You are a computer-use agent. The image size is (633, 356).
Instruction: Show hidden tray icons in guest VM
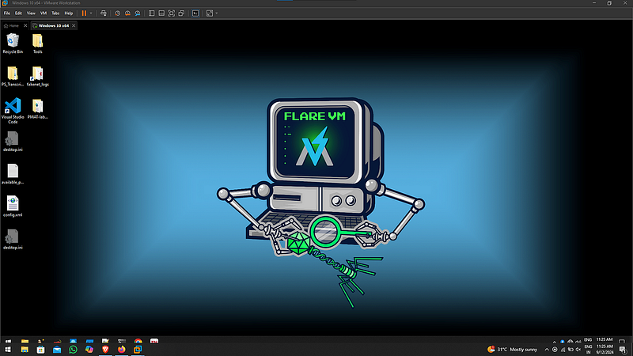pyautogui.click(x=555, y=342)
